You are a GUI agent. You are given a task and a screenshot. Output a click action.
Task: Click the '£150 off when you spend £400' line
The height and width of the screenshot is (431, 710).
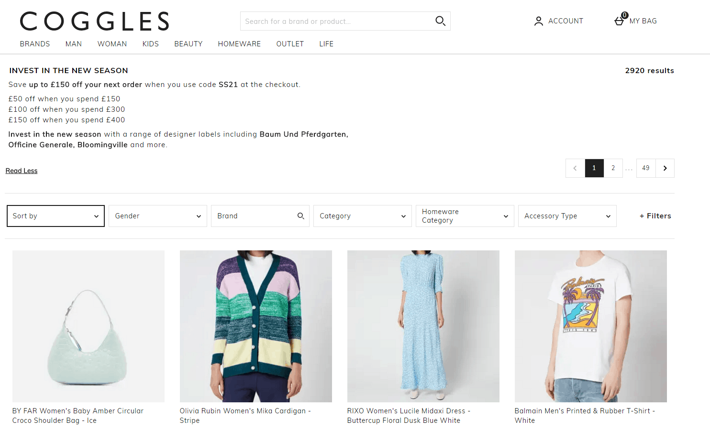click(x=67, y=120)
